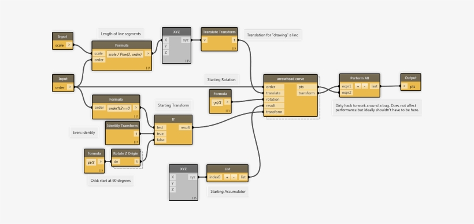Screen dimensions: 474x224
Task: Select the 'Starting Transform' note
Action: coord(173,105)
